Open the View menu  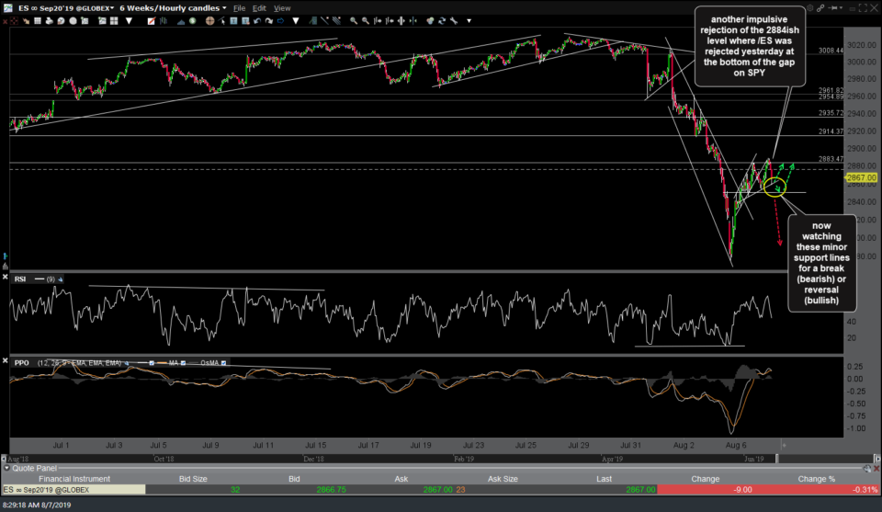(282, 8)
